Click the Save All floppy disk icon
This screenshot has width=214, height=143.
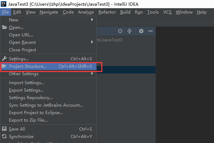(x=4, y=129)
